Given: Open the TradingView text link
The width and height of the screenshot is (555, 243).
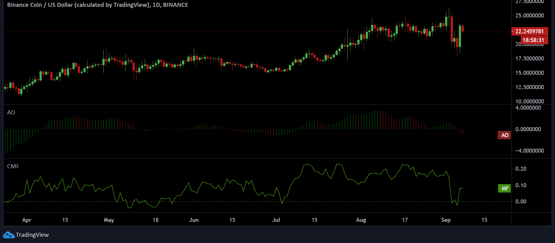Looking at the screenshot, I should tap(32, 235).
